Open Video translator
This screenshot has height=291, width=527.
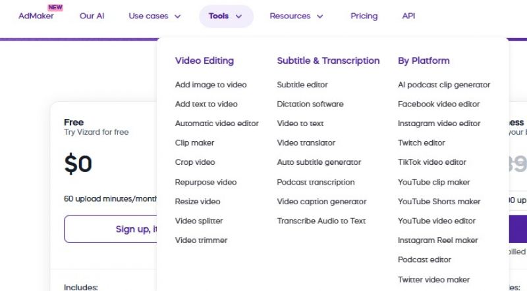click(306, 143)
